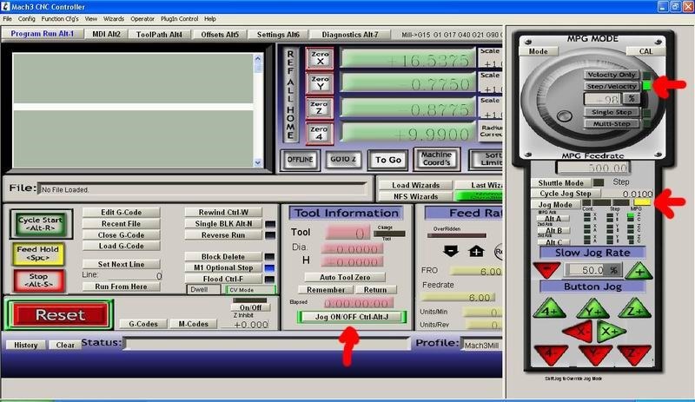Click the red Stop Alt-S button
Screen dimensions: 695x402
point(39,280)
